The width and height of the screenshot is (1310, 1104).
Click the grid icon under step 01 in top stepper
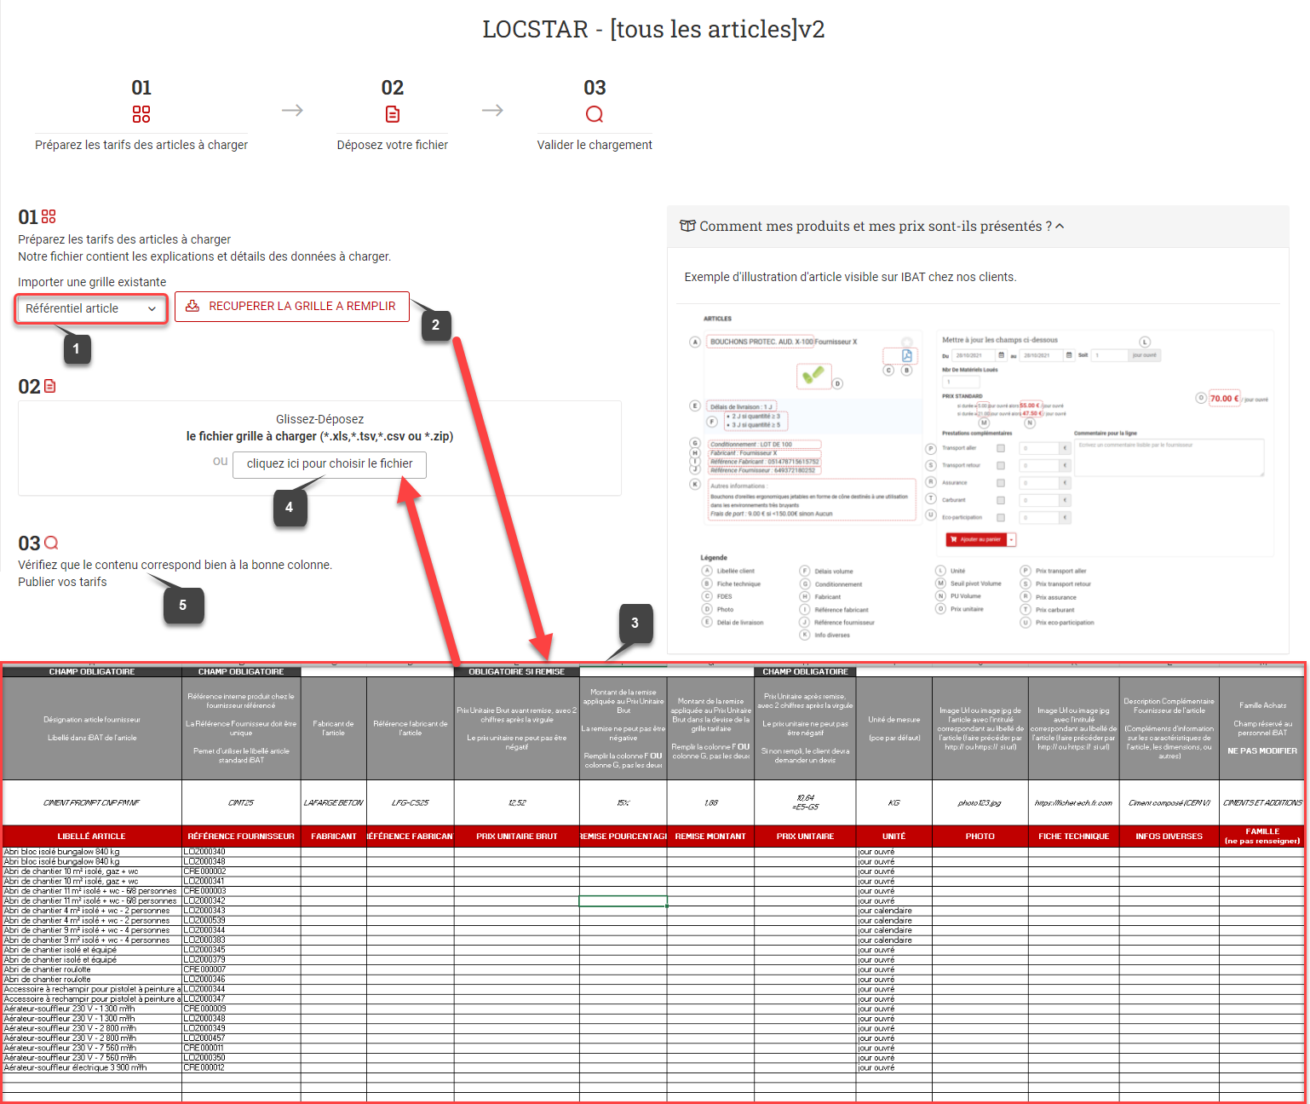(x=141, y=114)
